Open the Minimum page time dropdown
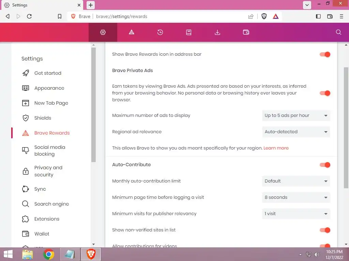Image resolution: width=349 pixels, height=261 pixels. [x=296, y=197]
